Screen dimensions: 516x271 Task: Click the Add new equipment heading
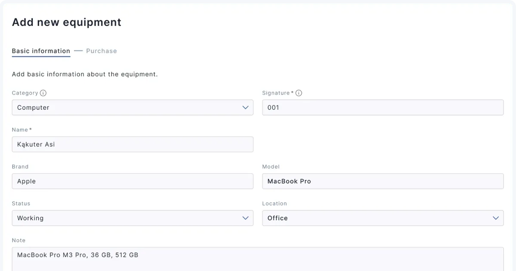pos(67,22)
